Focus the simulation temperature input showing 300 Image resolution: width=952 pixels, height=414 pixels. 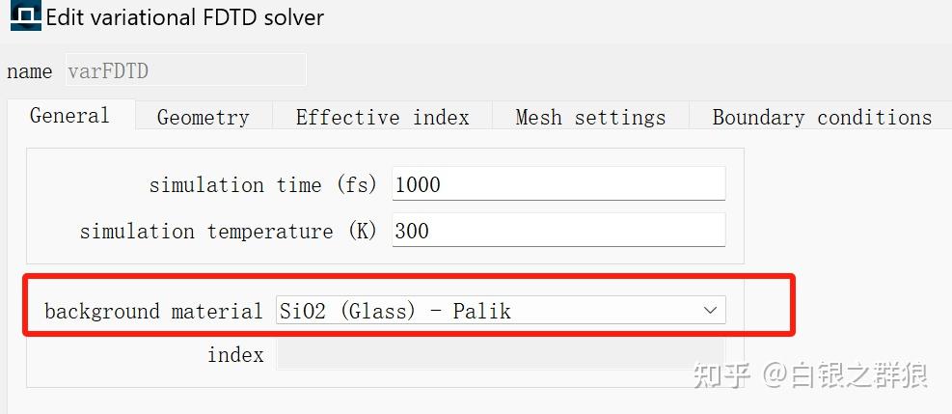558,231
